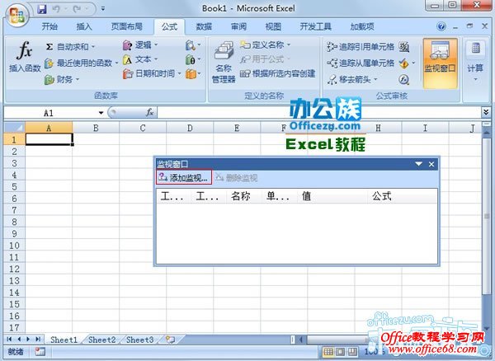Close the 监视窗口 panel
Viewport: 495px width, 361px height.
[431, 164]
